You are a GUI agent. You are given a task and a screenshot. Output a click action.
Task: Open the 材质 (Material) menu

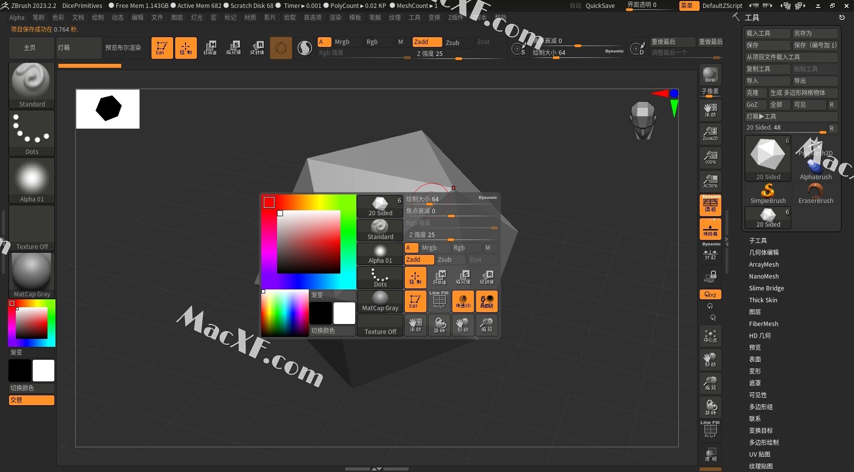click(250, 17)
